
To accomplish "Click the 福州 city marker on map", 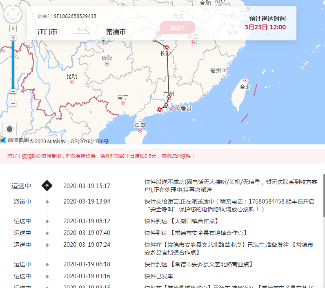I will pos(225,70).
